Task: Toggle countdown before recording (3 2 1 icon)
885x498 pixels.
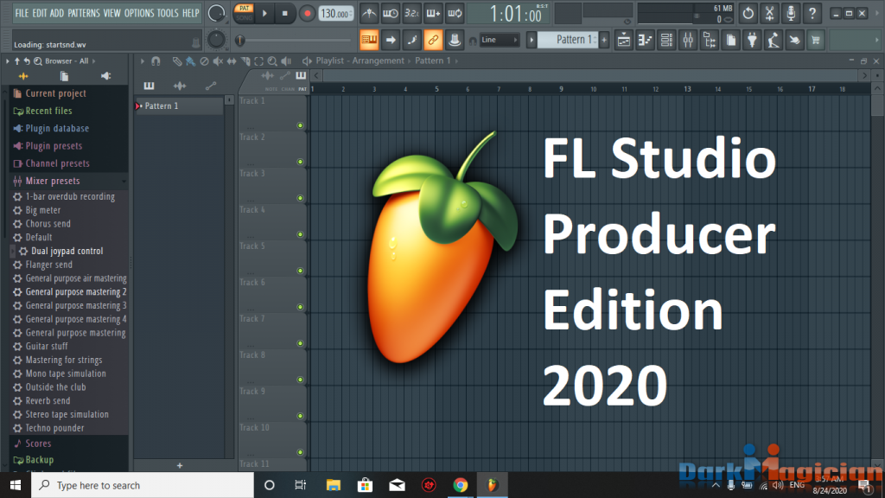Action: point(411,13)
